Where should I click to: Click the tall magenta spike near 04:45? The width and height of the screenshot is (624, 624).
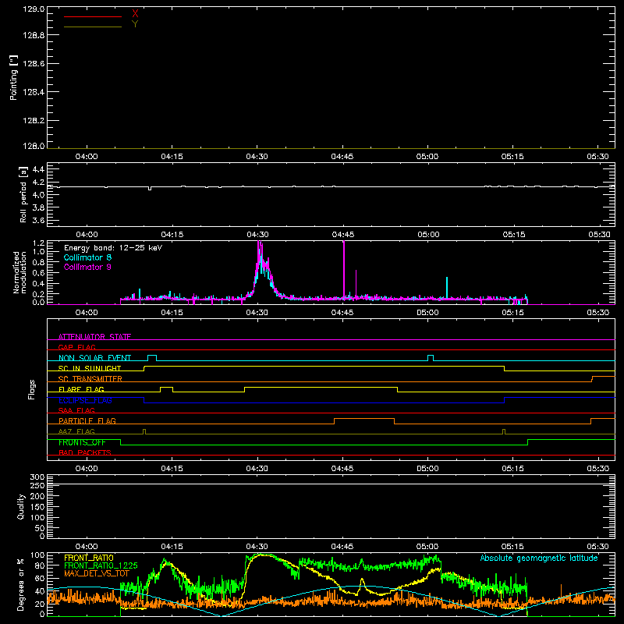[x=344, y=269]
